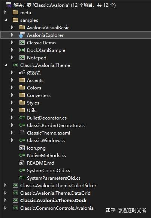This screenshot has width=151, height=218.
Task: Expand the Classic.Avalonia.Theme.Dock arrow
Action: point(5,200)
